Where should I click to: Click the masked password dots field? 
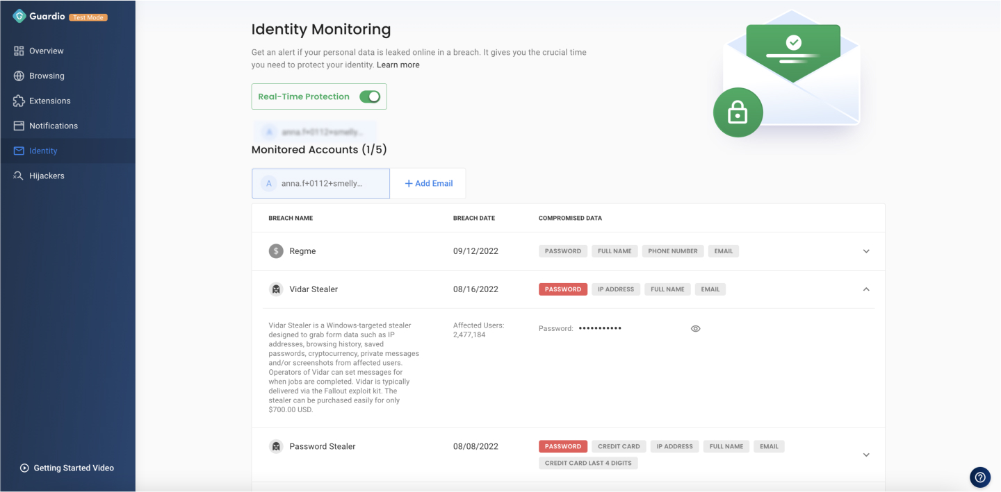pyautogui.click(x=600, y=328)
